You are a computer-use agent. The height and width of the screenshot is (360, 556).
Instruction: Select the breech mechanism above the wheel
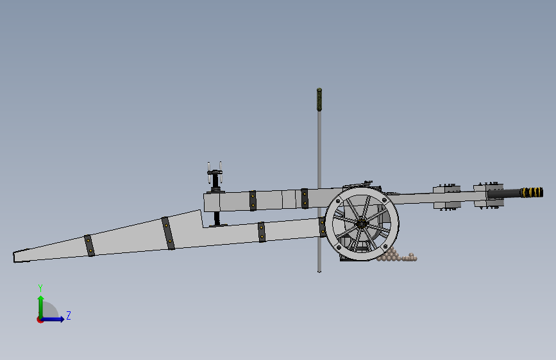pyautogui.click(x=362, y=185)
